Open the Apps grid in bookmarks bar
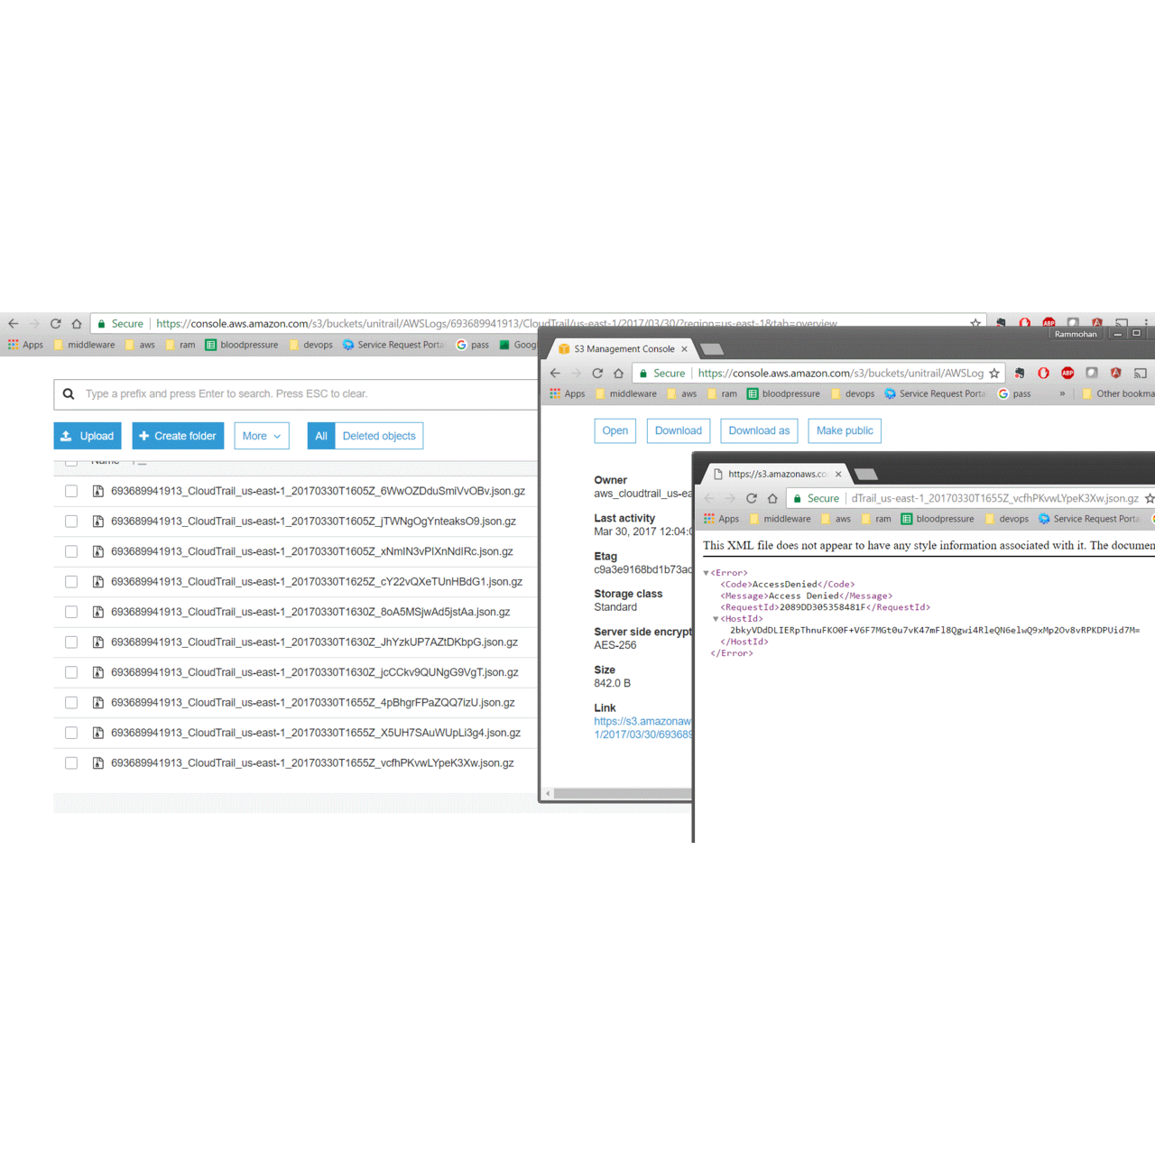Screen dimensions: 1155x1155 [x=26, y=345]
